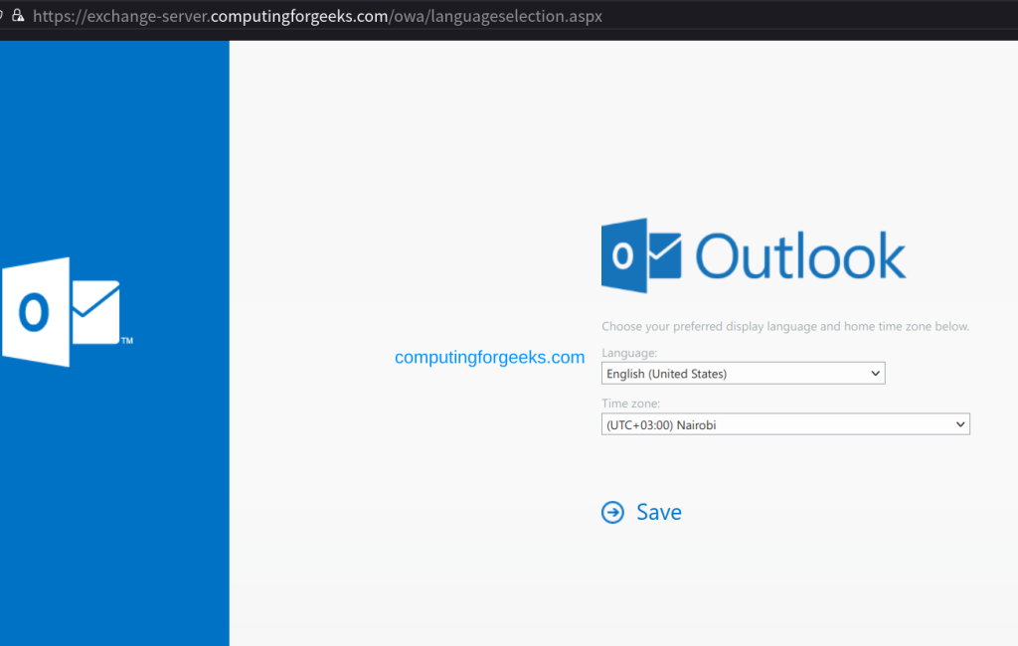Image resolution: width=1018 pixels, height=646 pixels.
Task: Click the Save button
Action: tap(659, 512)
